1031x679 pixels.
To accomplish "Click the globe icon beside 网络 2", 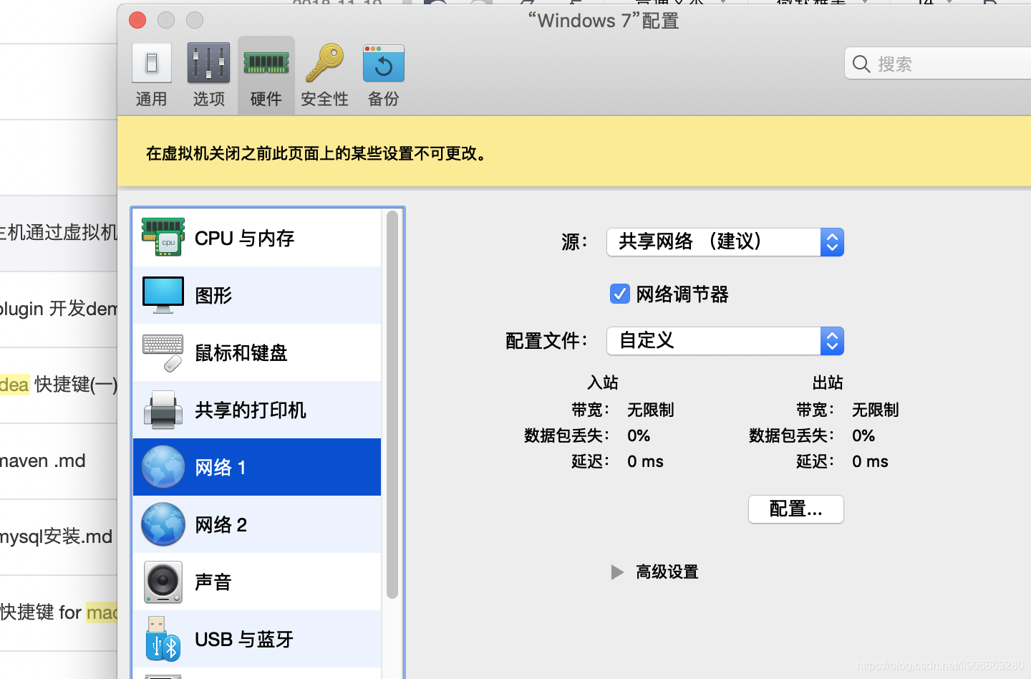I will 163,524.
